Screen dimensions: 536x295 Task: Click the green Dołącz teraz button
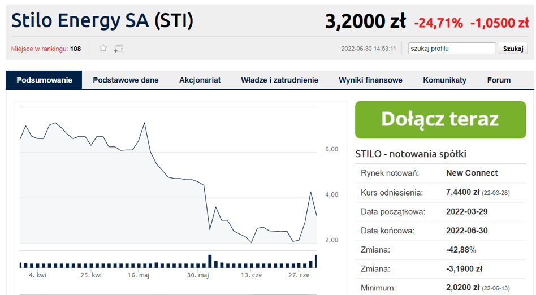[x=440, y=120]
